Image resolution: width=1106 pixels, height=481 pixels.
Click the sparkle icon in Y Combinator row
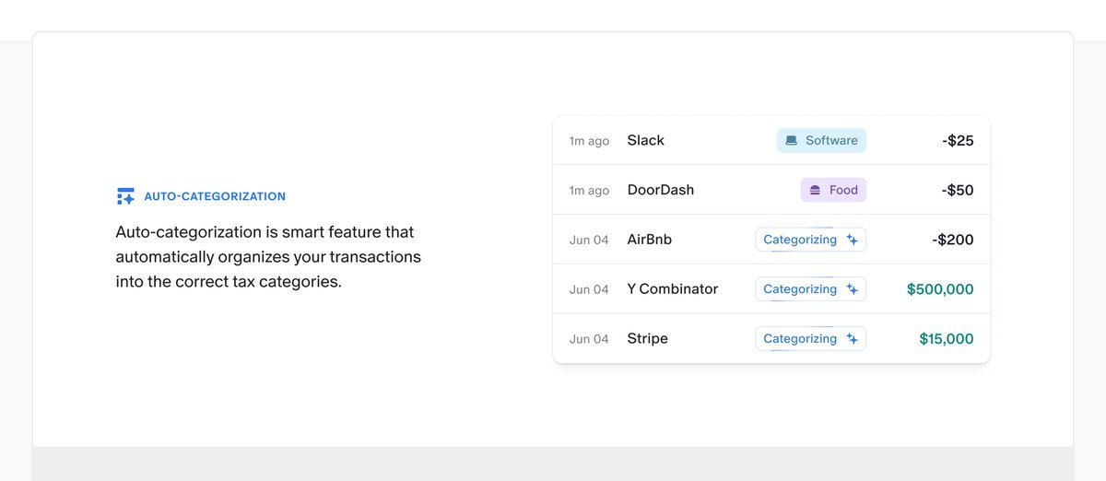853,289
